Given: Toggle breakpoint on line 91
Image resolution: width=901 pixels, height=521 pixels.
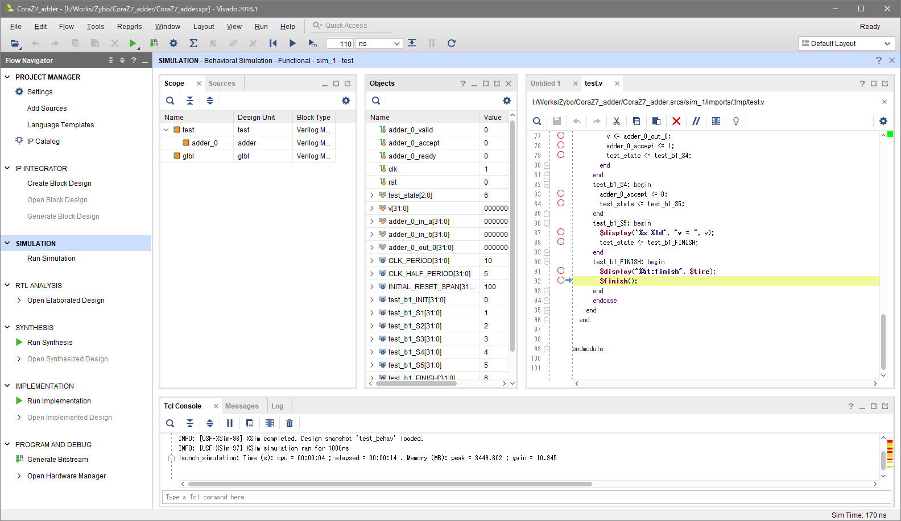Looking at the screenshot, I should coord(561,271).
